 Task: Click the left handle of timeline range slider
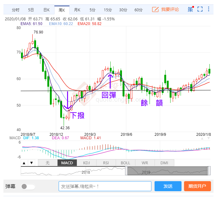126,171
